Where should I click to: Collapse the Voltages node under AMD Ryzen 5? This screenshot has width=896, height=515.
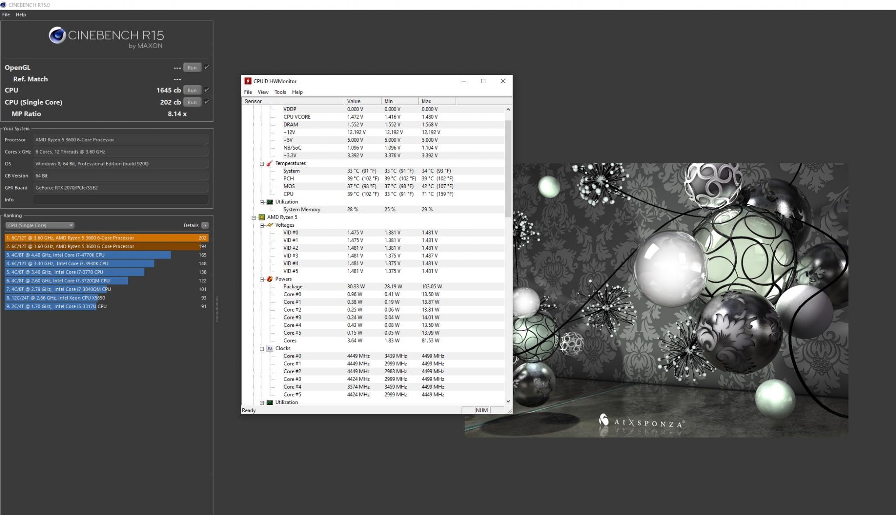point(262,225)
